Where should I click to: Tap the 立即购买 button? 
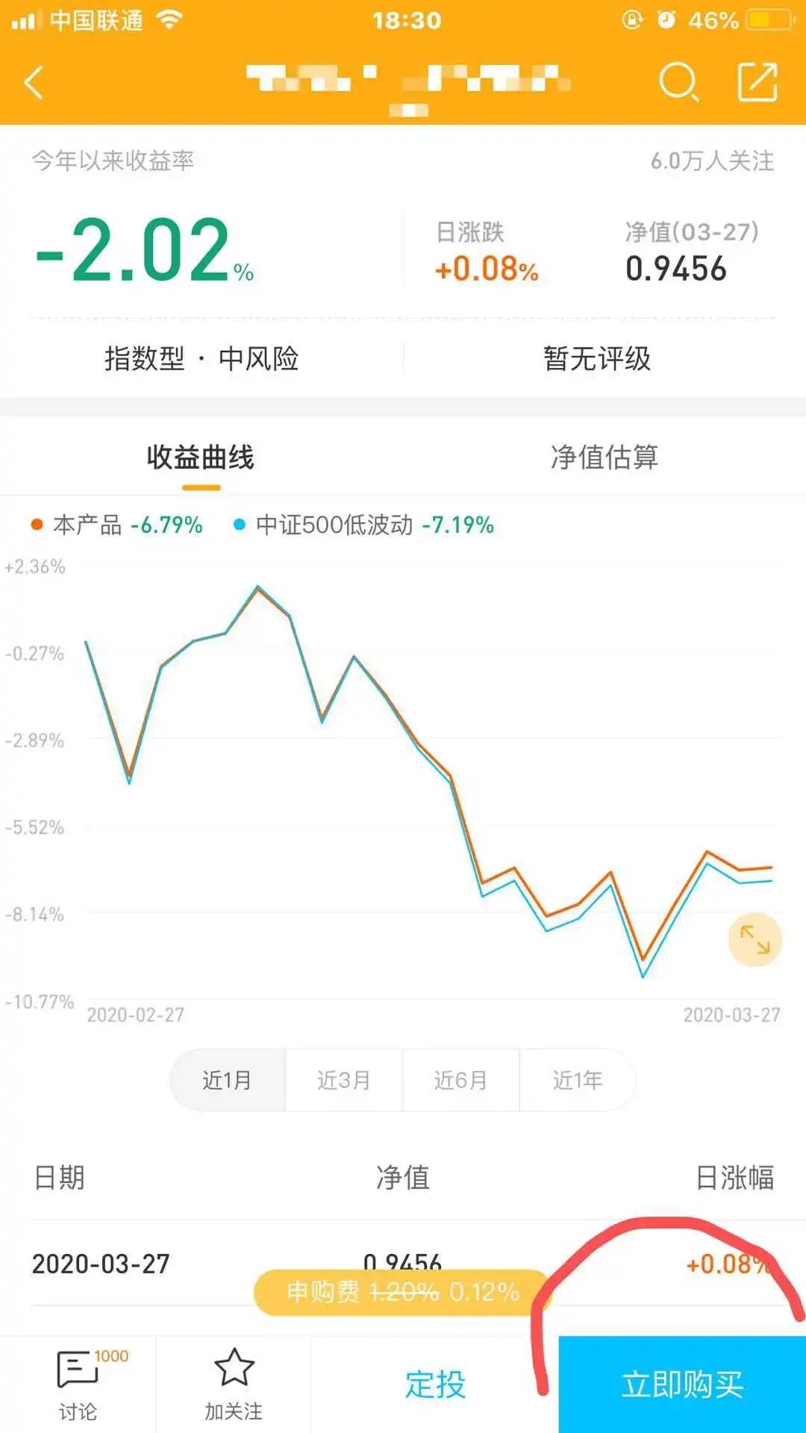pos(682,1384)
